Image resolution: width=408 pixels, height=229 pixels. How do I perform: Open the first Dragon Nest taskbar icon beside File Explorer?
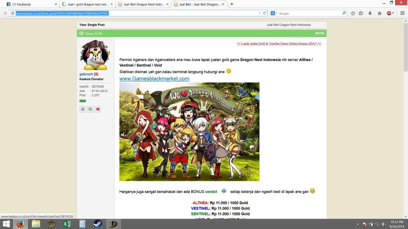[x=51, y=224]
